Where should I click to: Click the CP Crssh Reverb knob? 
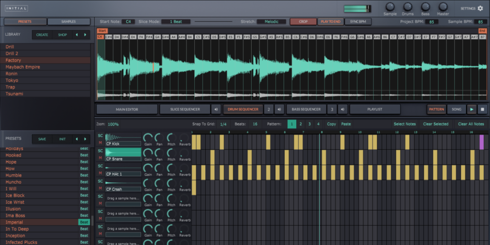point(184,183)
